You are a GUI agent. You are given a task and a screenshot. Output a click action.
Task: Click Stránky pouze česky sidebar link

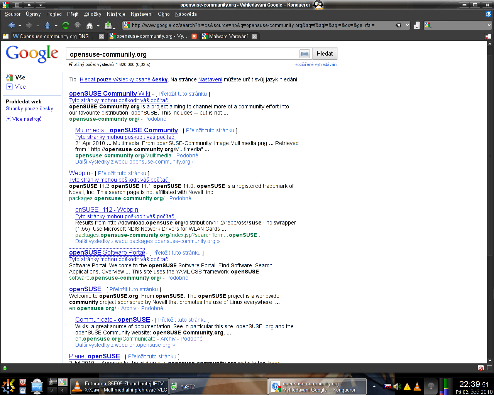coord(29,109)
